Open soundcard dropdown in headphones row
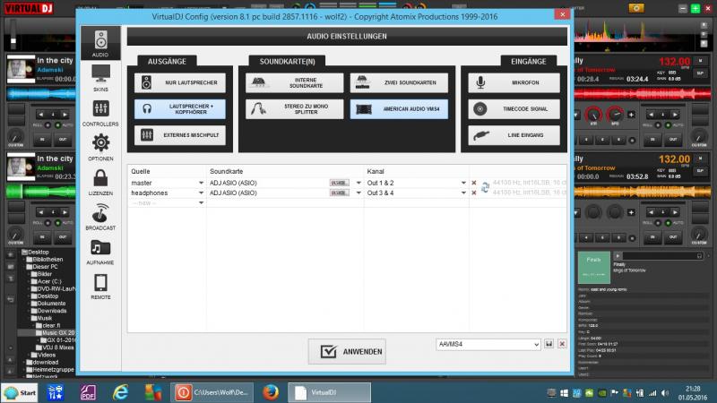The height and width of the screenshot is (403, 717). click(x=358, y=193)
